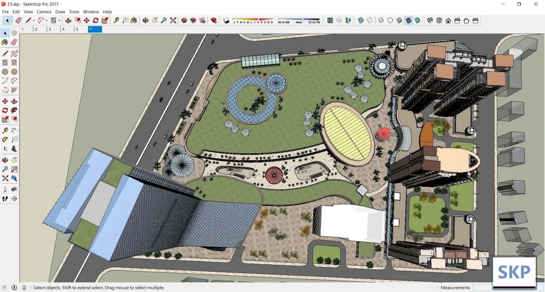Select the Offset tool in top toolbar
The width and height of the screenshot is (545, 292).
(77, 20)
